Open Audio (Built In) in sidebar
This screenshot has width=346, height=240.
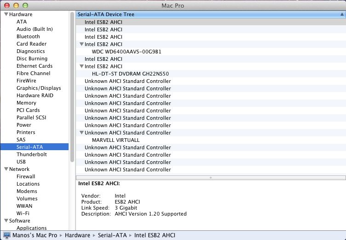pyautogui.click(x=35, y=29)
